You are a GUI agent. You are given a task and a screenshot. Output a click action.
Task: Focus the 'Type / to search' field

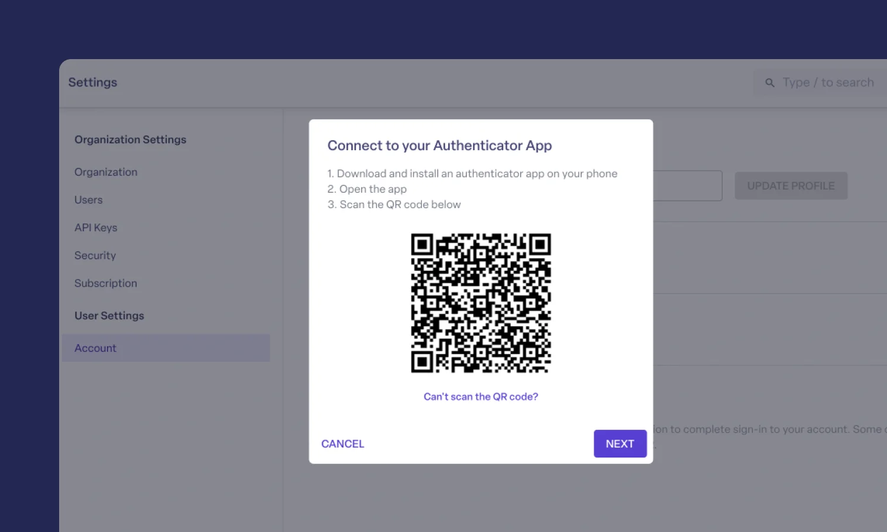coord(821,83)
